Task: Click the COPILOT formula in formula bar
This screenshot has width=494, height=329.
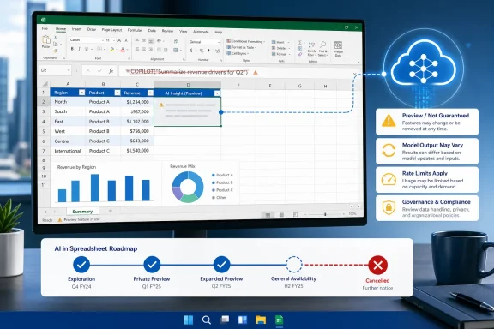Action: pos(189,72)
